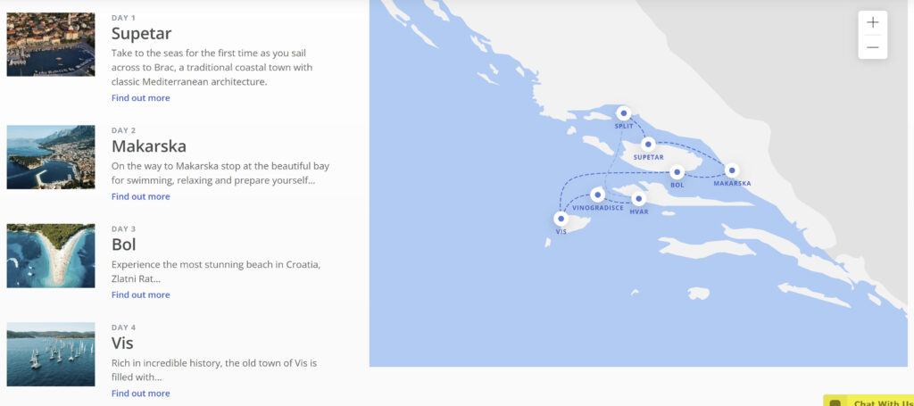Open the Supetar harbor thumbnail
914x406 pixels.
pos(51,45)
